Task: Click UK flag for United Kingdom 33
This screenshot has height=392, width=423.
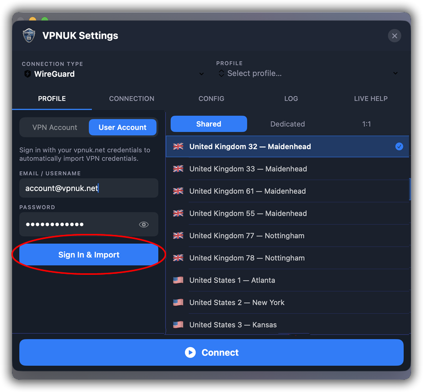Action: [x=178, y=169]
